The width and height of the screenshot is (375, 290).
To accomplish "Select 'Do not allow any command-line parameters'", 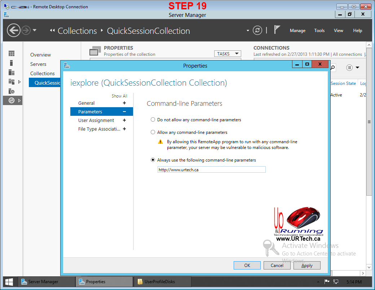I will click(x=153, y=120).
